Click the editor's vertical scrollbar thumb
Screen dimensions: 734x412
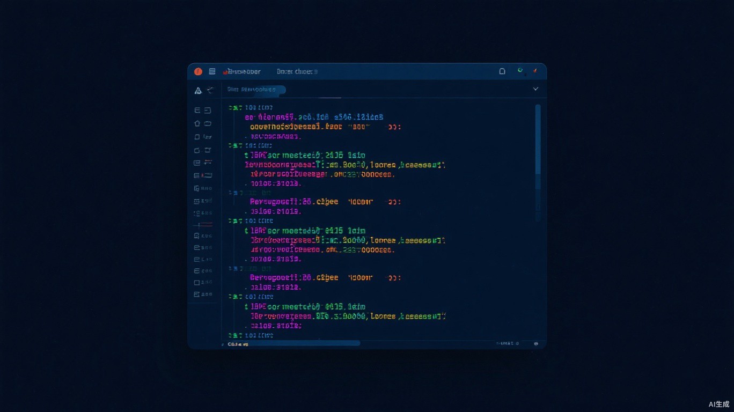click(x=538, y=139)
